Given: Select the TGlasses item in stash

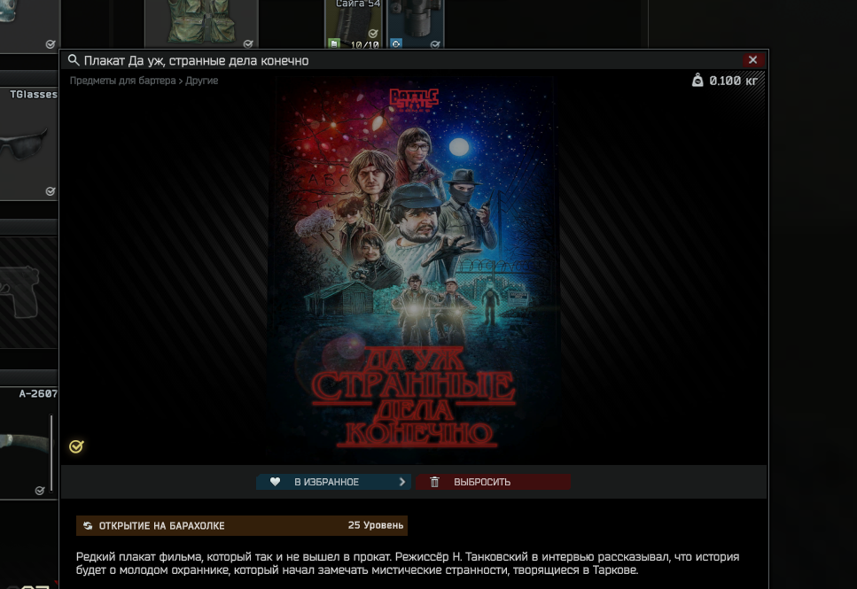Looking at the screenshot, I should [28, 144].
